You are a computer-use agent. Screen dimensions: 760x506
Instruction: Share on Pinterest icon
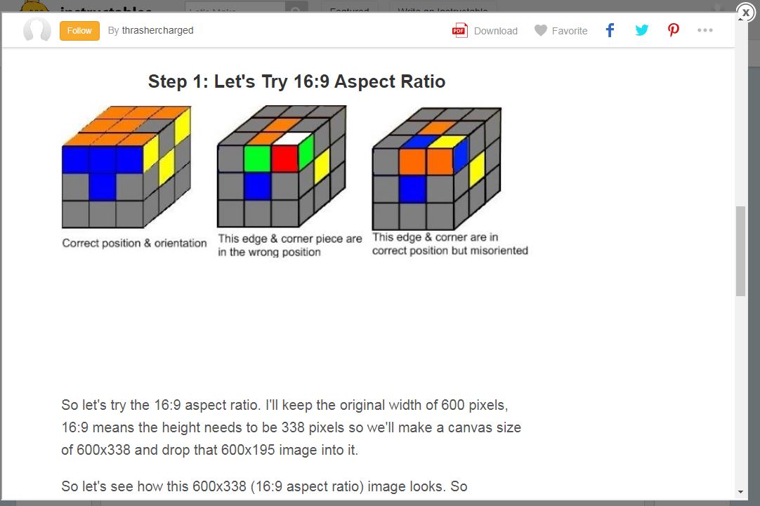tap(673, 30)
